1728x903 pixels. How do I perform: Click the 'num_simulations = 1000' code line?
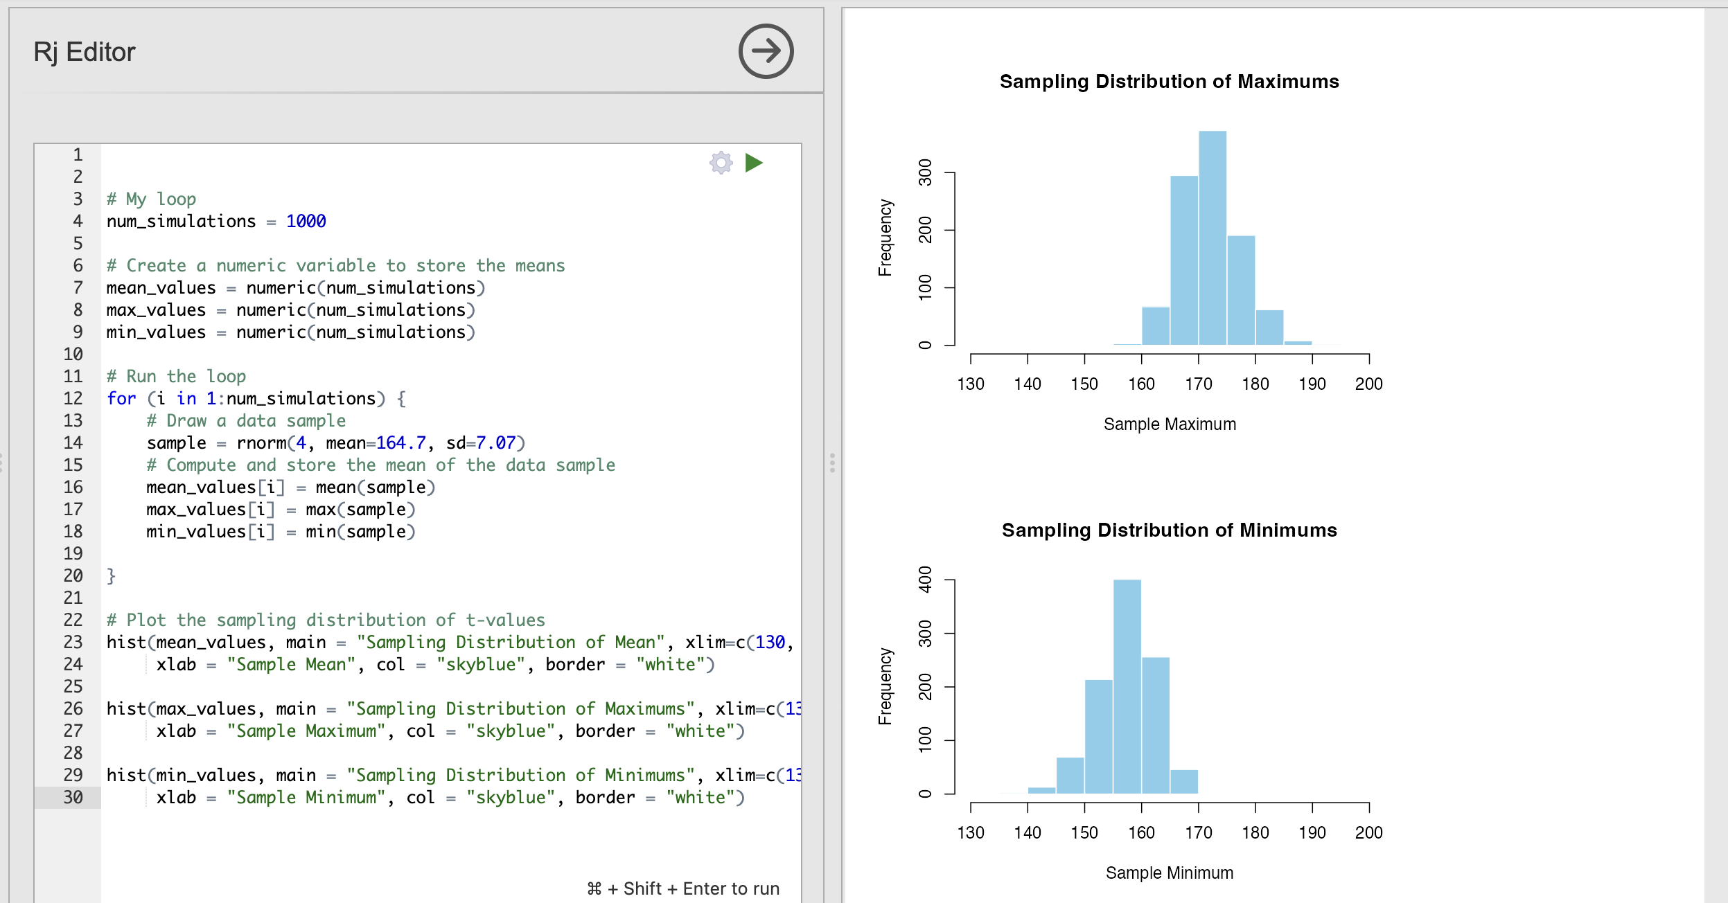(x=216, y=221)
